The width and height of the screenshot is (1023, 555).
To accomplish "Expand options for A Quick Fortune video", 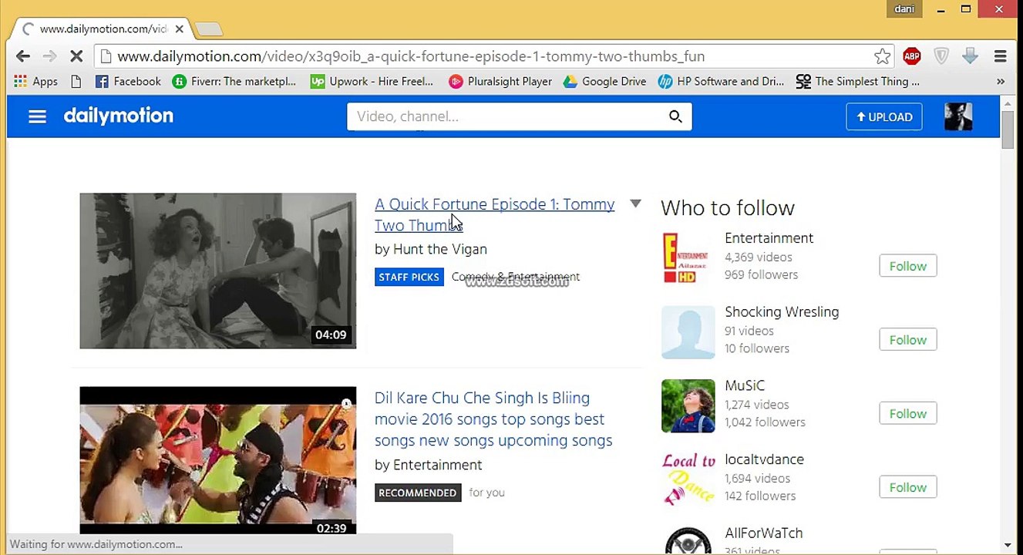I will point(635,203).
